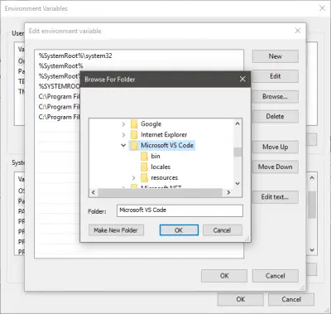Click the Internet Explorer folder icon
Image resolution: width=331 pixels, height=314 pixels.
click(134, 134)
